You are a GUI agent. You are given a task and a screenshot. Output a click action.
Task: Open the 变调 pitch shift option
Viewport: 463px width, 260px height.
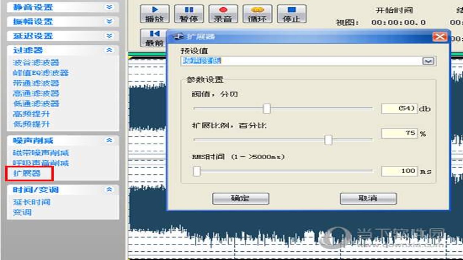22,212
